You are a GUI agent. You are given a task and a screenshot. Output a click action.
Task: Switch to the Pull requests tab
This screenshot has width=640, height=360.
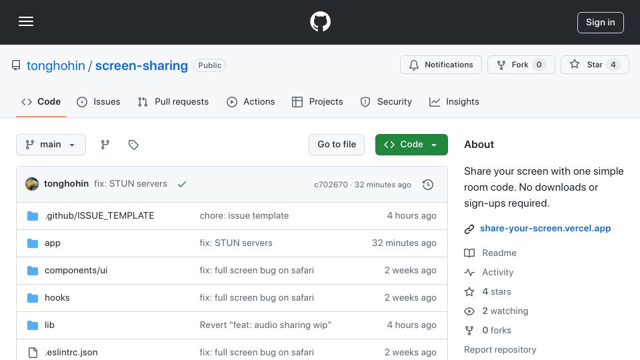click(x=173, y=101)
